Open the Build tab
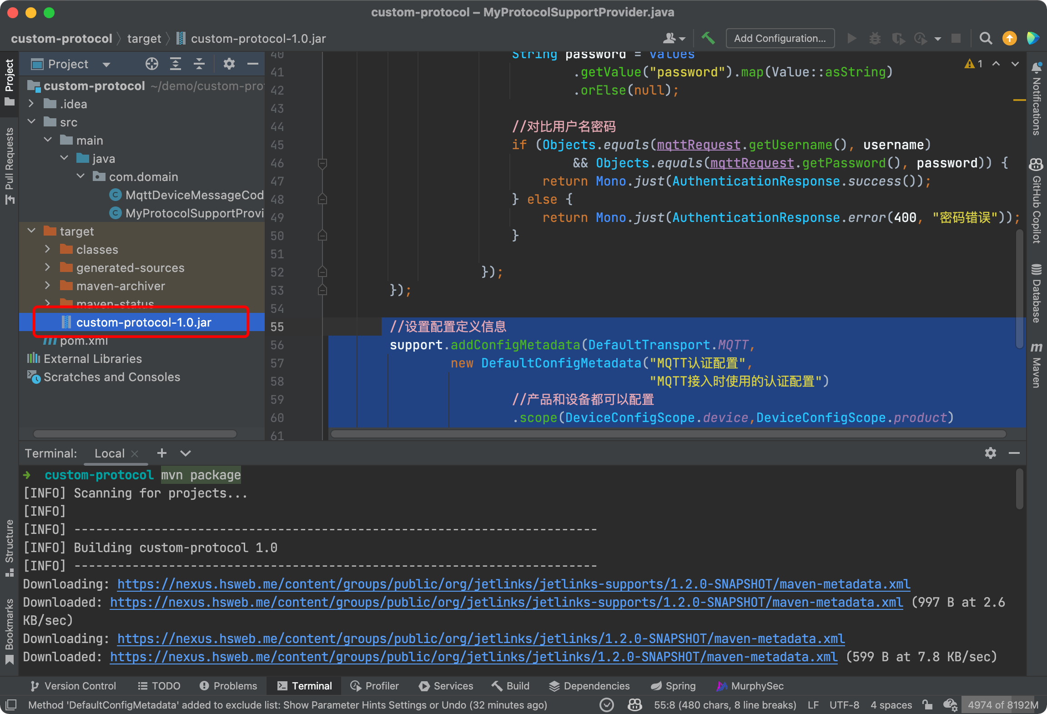Image resolution: width=1047 pixels, height=714 pixels. coord(511,686)
